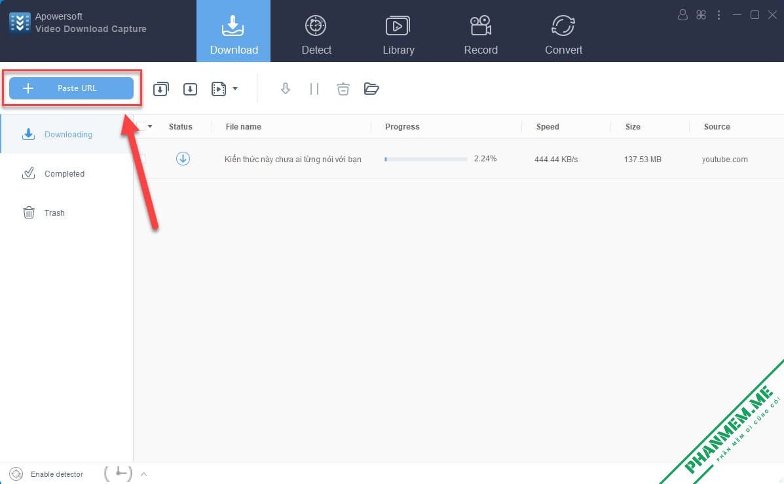The image size is (784, 484).
Task: Click the batch download icon
Action: 160,89
